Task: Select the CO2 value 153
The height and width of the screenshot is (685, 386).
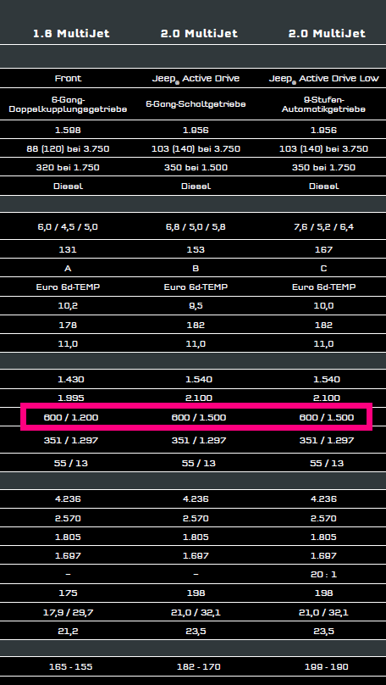Action: 196,249
